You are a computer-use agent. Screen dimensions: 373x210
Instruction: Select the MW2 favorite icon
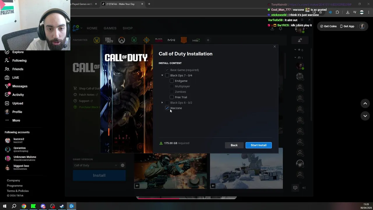click(x=196, y=40)
